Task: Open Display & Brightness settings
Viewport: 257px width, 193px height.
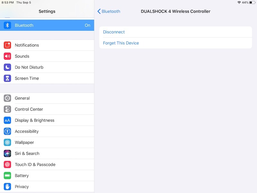Action: tap(34, 120)
